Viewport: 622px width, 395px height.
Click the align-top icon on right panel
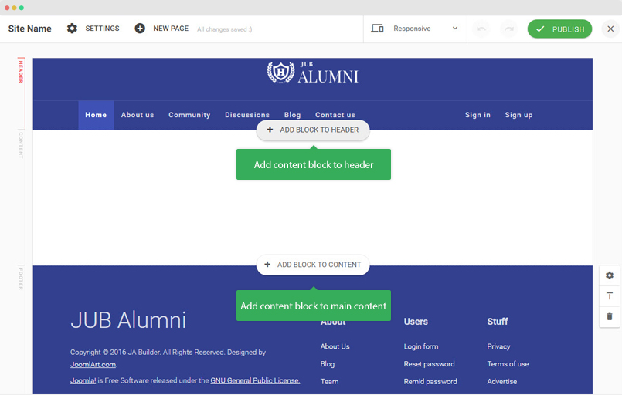(610, 296)
